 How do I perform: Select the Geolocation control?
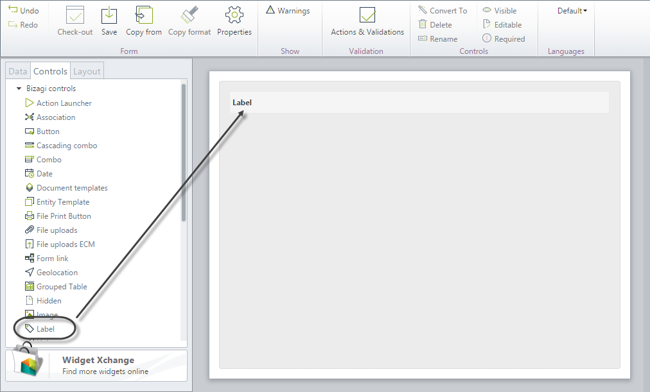51,272
